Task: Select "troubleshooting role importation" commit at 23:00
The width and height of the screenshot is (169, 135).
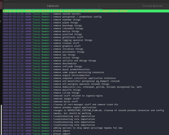Action: tap(86, 125)
